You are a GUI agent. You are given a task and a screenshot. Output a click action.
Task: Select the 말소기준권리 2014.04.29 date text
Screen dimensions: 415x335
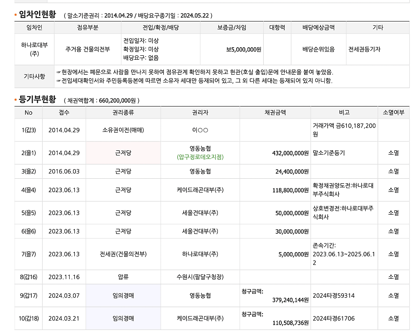(100, 15)
